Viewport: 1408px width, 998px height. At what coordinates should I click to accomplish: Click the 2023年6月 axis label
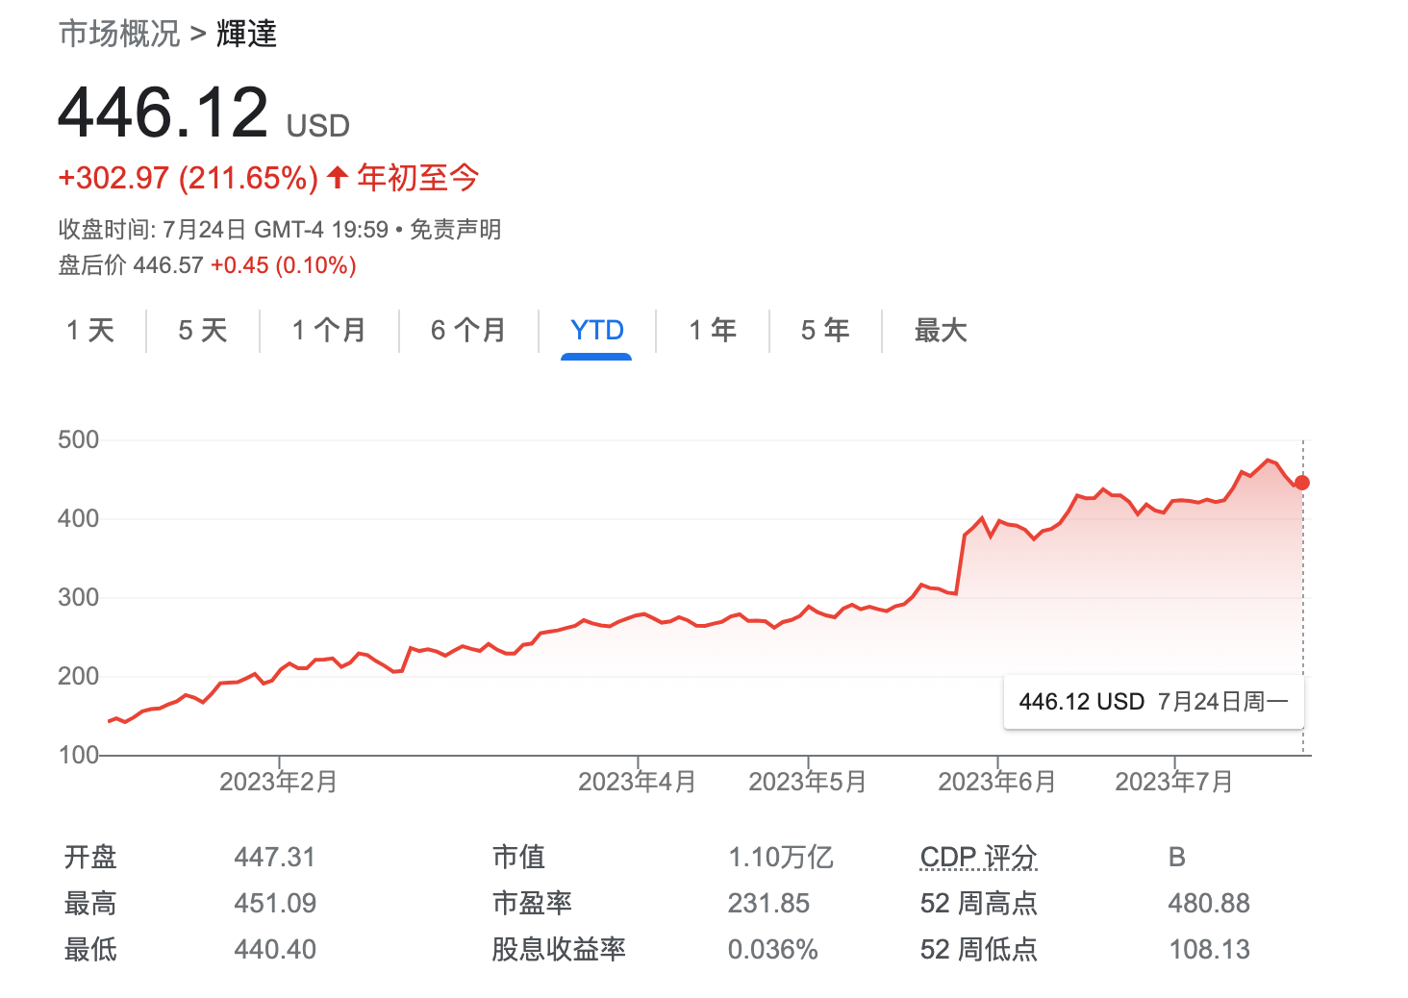(x=996, y=782)
